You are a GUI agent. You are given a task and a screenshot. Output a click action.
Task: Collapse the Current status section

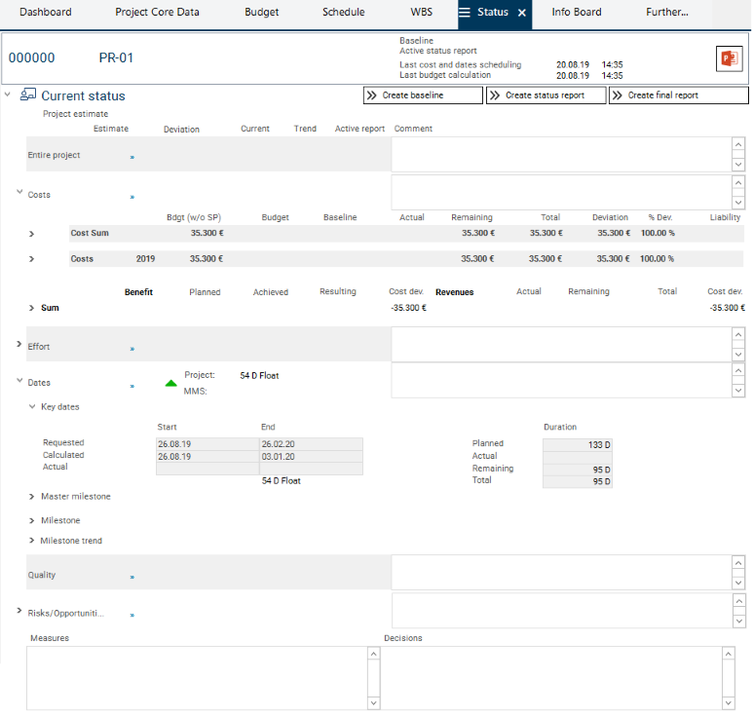pyautogui.click(x=8, y=95)
